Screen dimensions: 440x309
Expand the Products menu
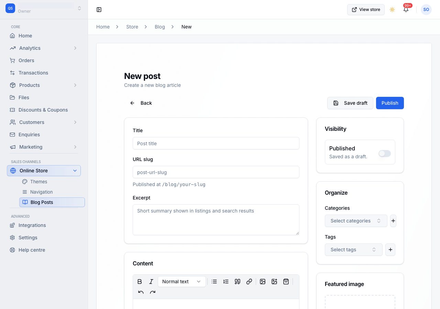coord(44,85)
